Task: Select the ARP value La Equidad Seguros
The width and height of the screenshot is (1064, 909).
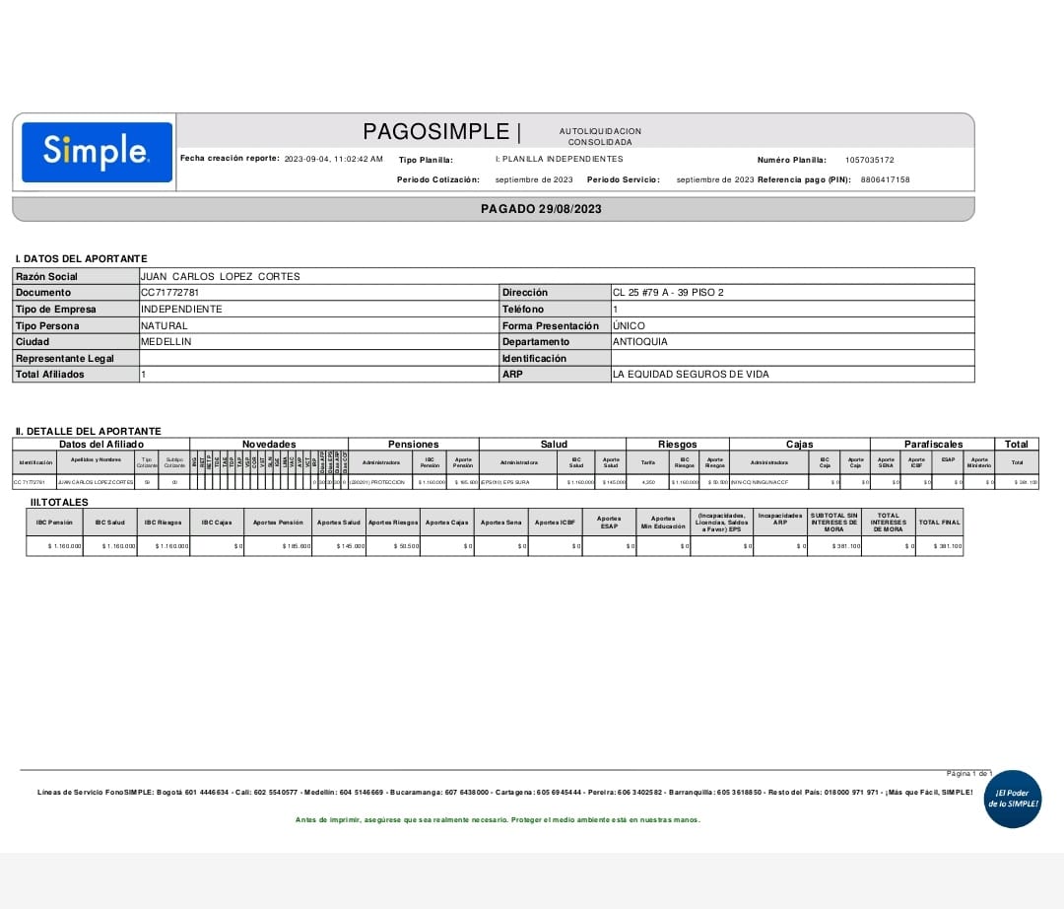Action: (691, 375)
